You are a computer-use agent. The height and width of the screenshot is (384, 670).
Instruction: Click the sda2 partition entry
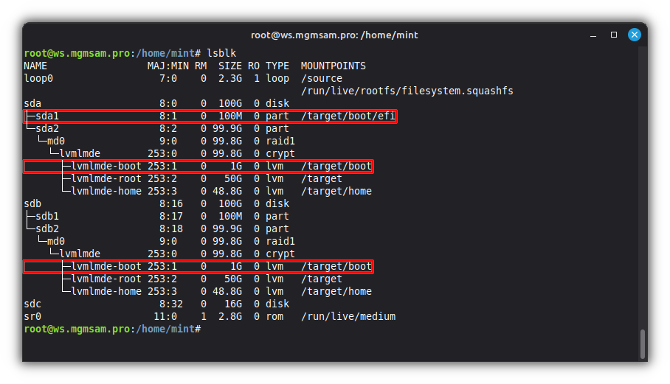[46, 128]
